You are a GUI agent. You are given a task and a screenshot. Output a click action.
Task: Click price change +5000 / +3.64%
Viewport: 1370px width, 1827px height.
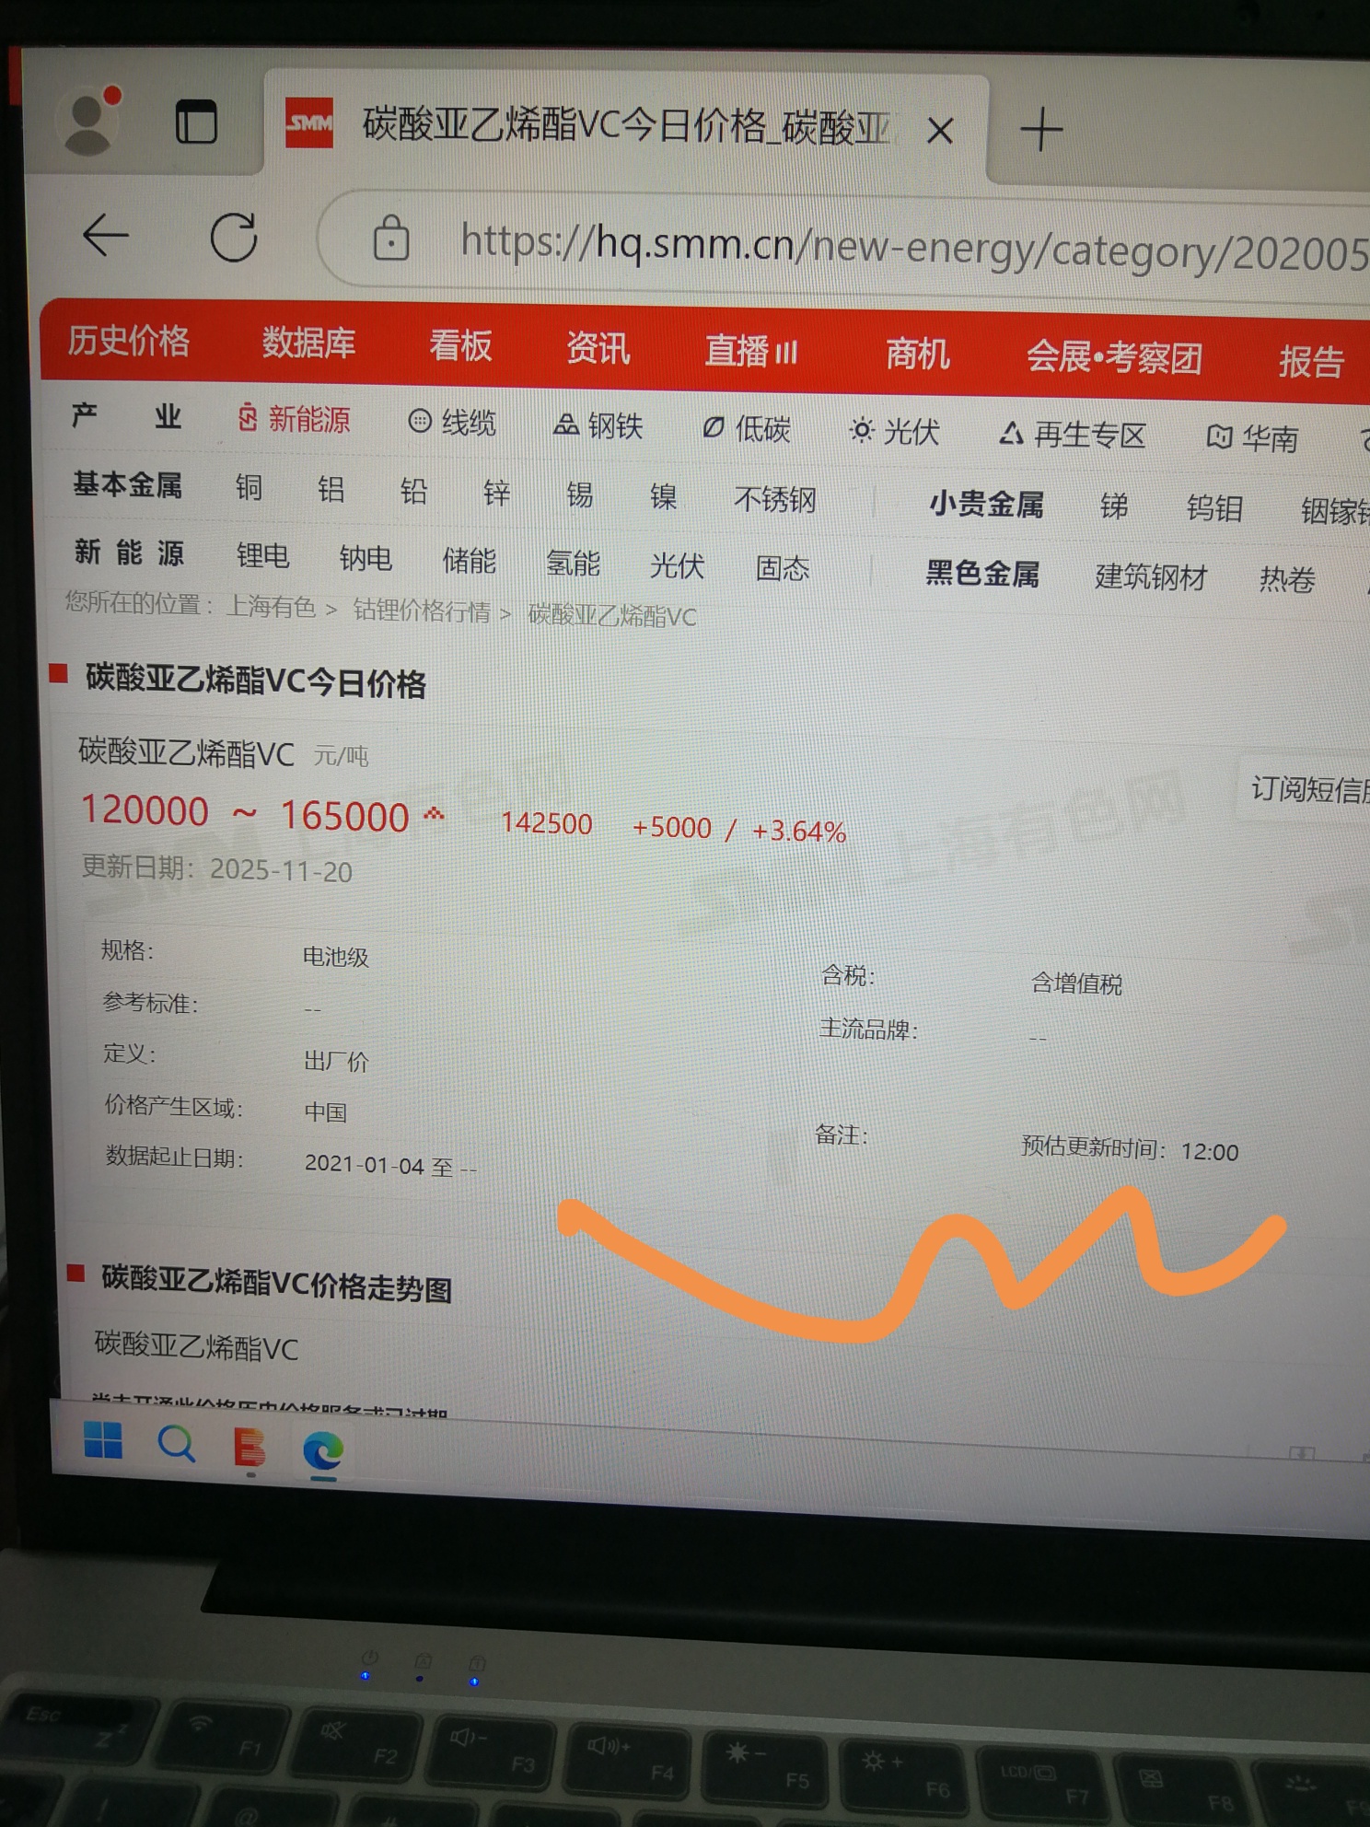click(x=738, y=829)
